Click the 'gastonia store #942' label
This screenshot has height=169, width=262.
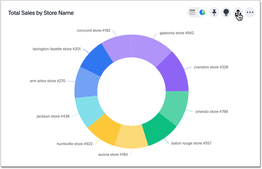point(177,33)
